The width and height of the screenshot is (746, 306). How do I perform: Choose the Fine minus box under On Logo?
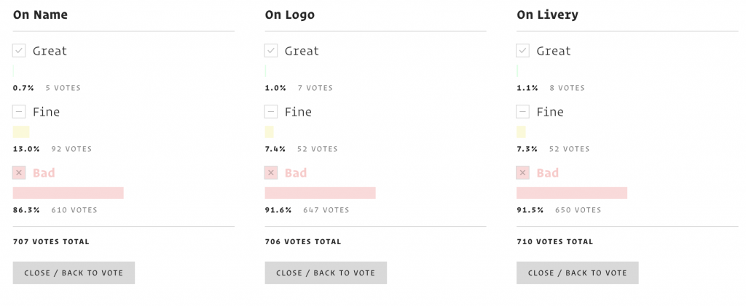(271, 112)
